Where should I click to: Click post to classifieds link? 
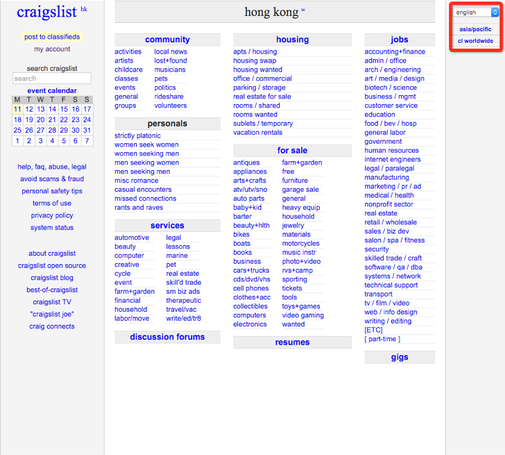pos(52,37)
